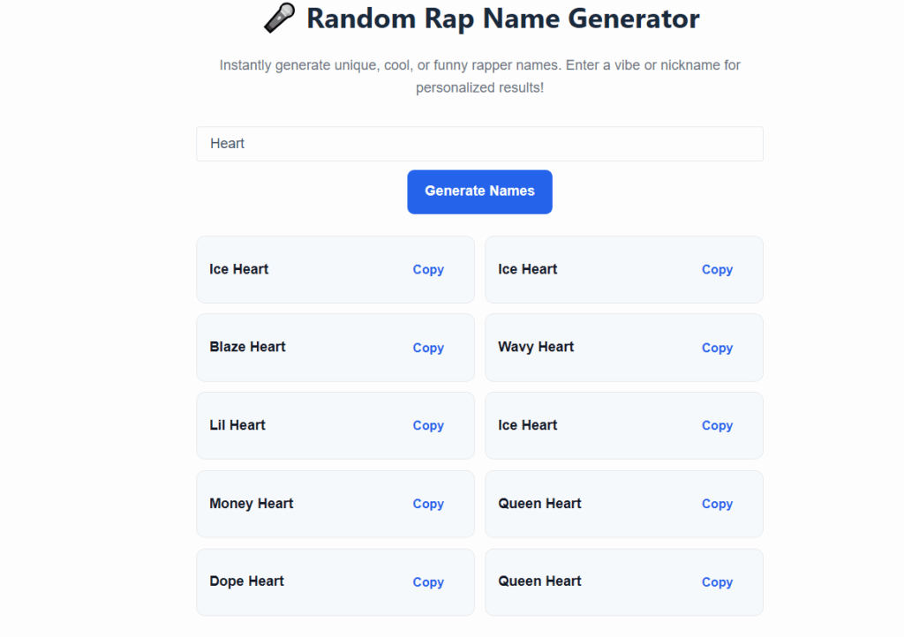Image resolution: width=904 pixels, height=637 pixels.
Task: Copy the second 'Ice Heart' result
Action: (717, 269)
